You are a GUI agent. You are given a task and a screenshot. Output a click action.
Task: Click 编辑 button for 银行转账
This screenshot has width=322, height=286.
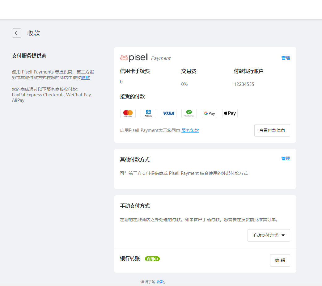(280, 260)
